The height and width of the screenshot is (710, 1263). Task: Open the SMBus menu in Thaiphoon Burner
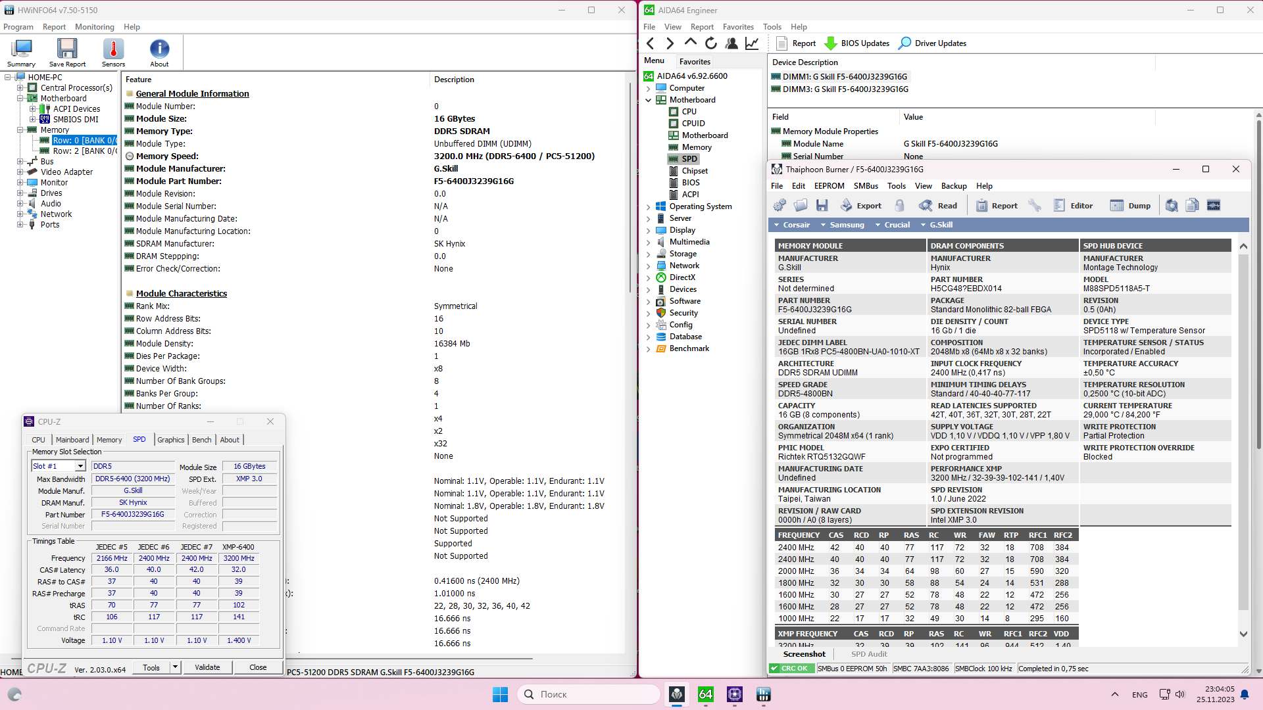click(866, 186)
